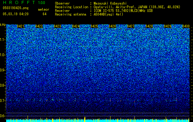Click the kHz axis unit label
Screen dimensions: 193x122
[x=3, y=25]
